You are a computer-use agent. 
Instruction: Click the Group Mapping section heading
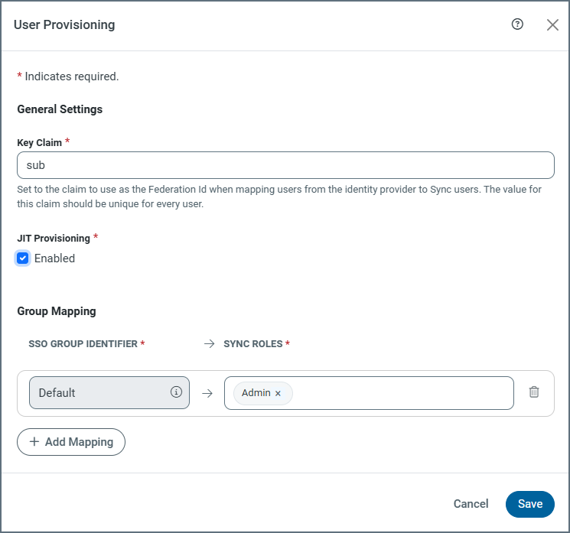57,311
